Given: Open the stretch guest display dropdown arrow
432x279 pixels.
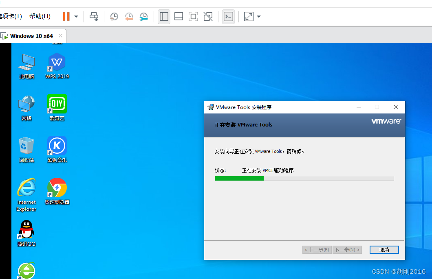Looking at the screenshot, I should pos(258,16).
